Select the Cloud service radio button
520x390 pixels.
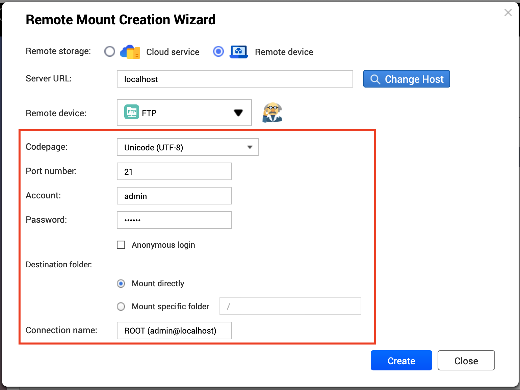pos(110,52)
